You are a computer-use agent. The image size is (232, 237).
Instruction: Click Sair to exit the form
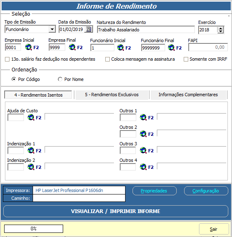[x=214, y=229]
